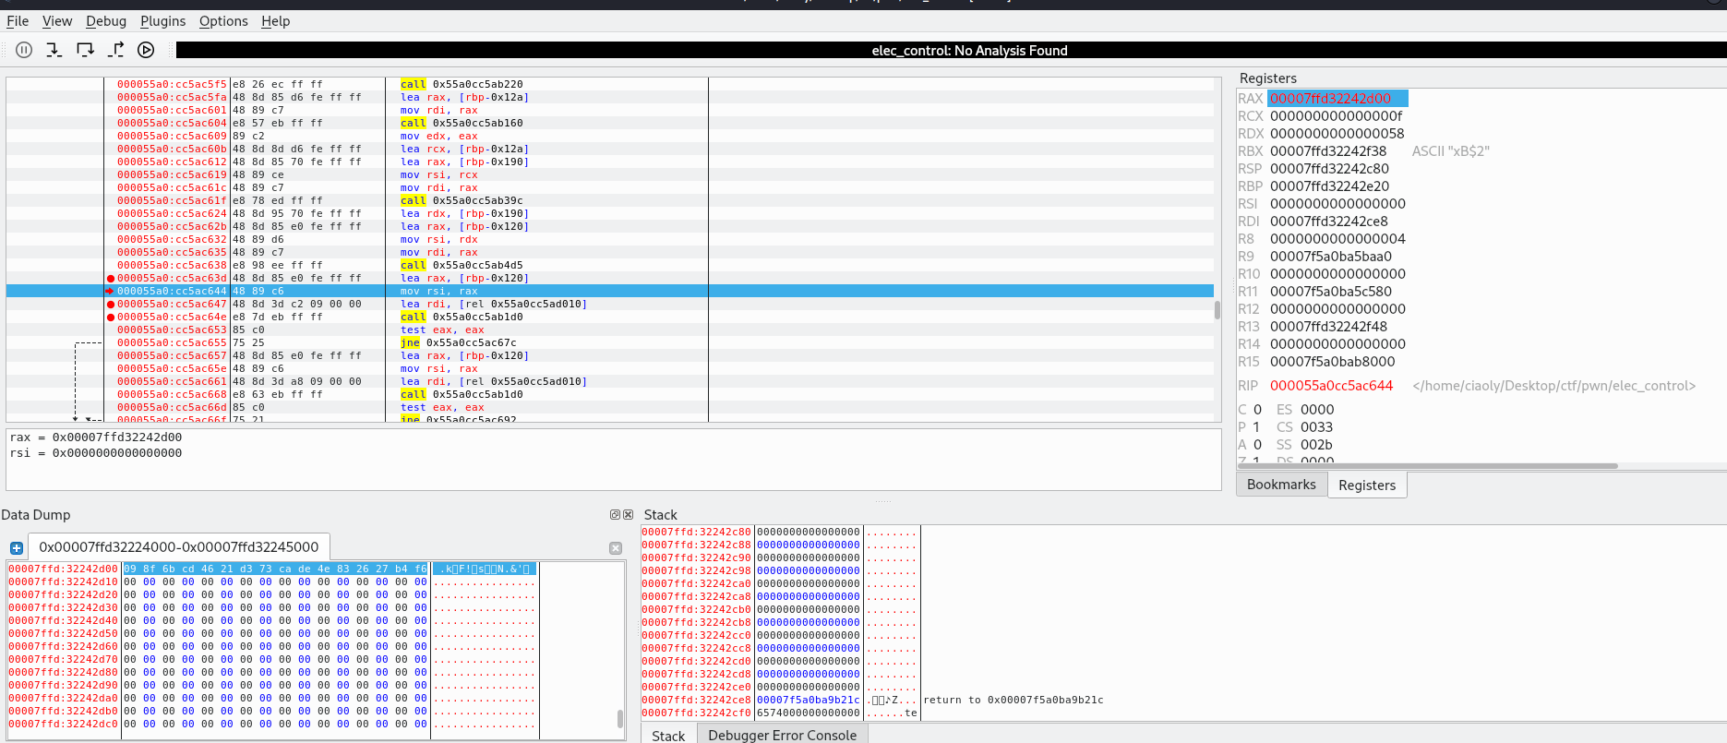This screenshot has height=743, width=1727.
Task: Open the Options menu
Action: (x=223, y=20)
